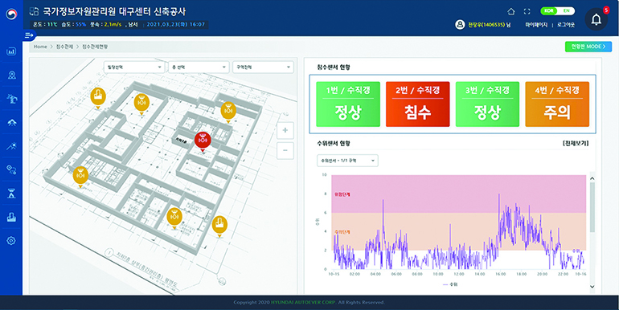Click the [전체보기] view-all link

576,143
